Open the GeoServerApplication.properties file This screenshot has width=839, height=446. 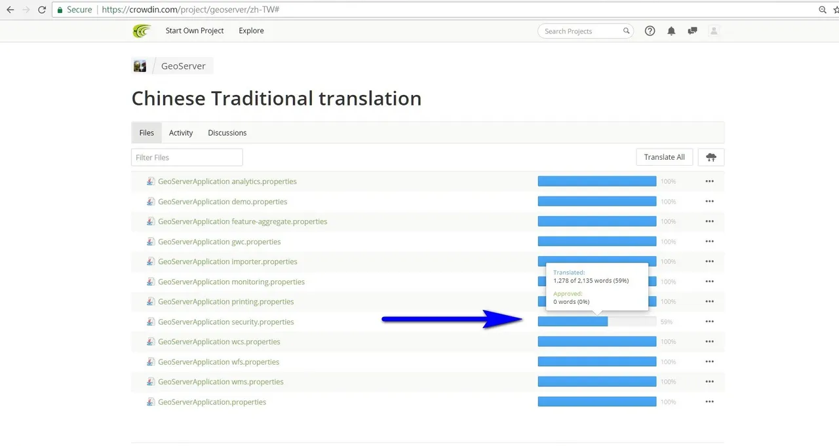[212, 402]
